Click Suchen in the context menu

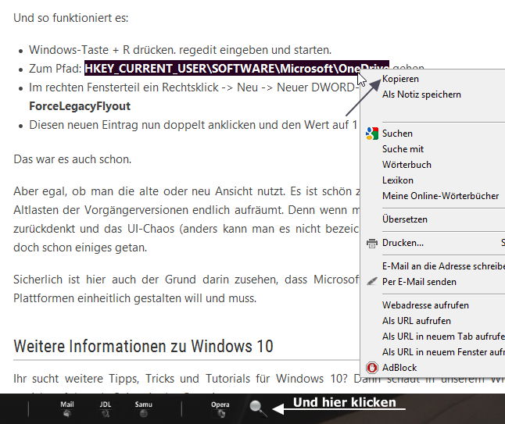[x=432, y=134]
